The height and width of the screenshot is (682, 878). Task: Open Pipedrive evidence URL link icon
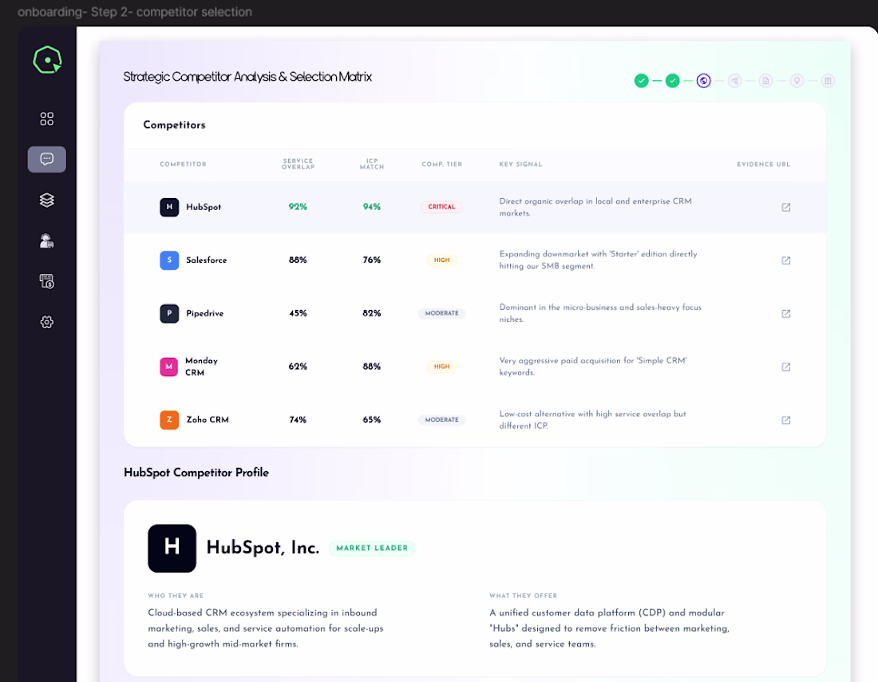point(785,314)
